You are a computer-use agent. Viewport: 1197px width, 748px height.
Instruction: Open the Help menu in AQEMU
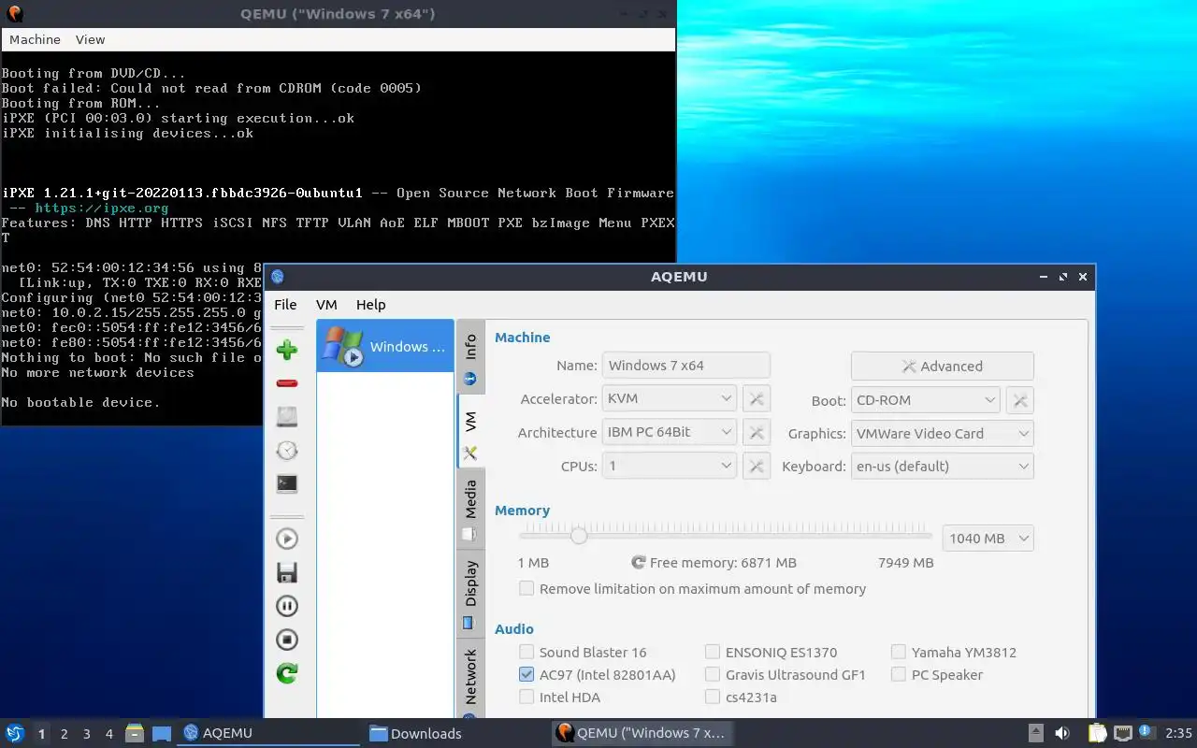[370, 305]
